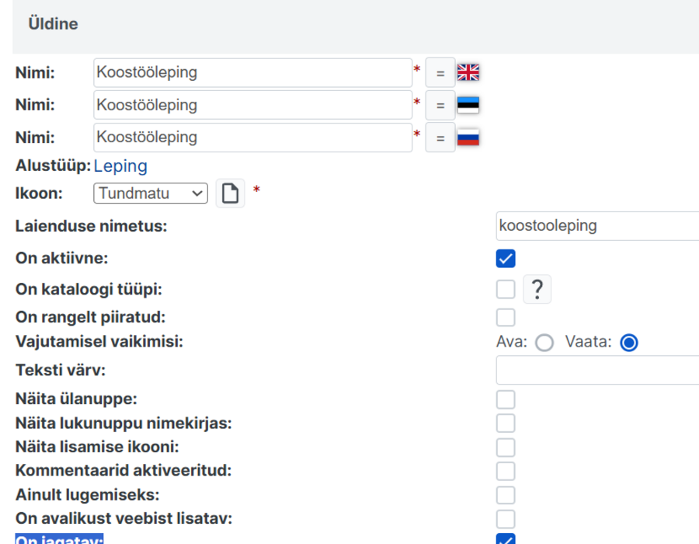Uncheck the On aktiivne checkbox
The image size is (699, 544).
coord(506,259)
